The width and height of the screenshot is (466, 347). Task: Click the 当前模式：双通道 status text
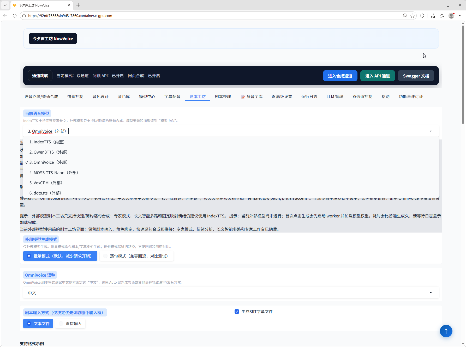pos(73,76)
